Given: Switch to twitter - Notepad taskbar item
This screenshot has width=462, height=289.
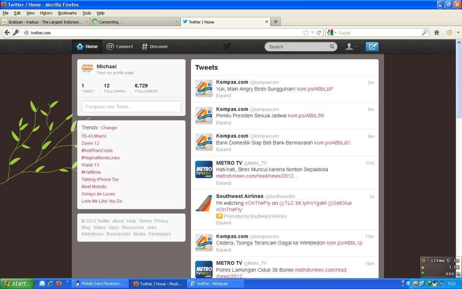Looking at the screenshot, I should tap(215, 284).
